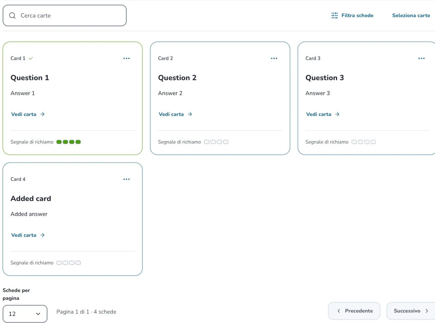Click the Schede per pagina label

pos(16,294)
